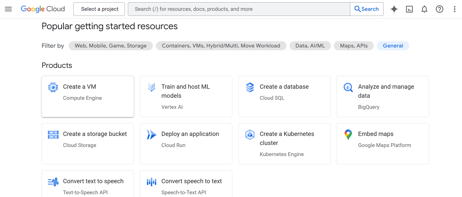Select the General filter chip

click(393, 46)
